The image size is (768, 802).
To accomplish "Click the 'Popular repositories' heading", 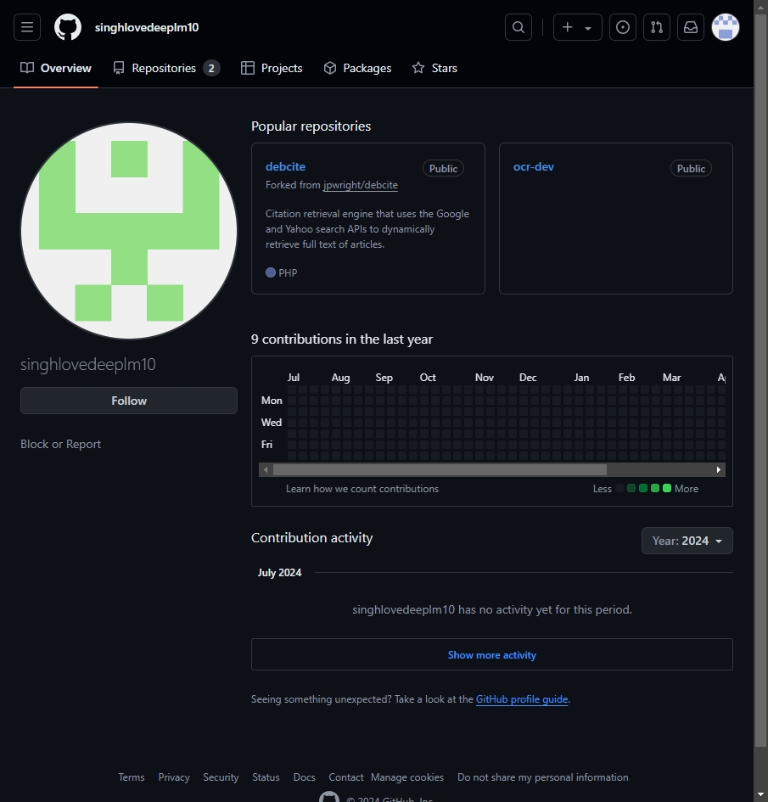I will [x=311, y=126].
